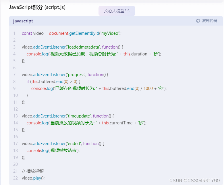Viewport: 224px width, 185px height.
Task: Click code line 1 'const video' declaration
Action: pyautogui.click(x=72, y=33)
